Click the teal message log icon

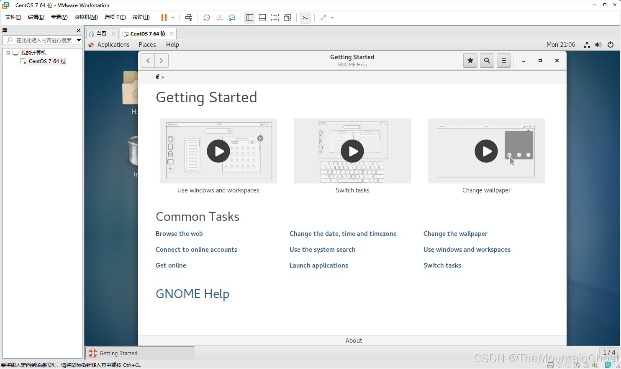click(608, 365)
